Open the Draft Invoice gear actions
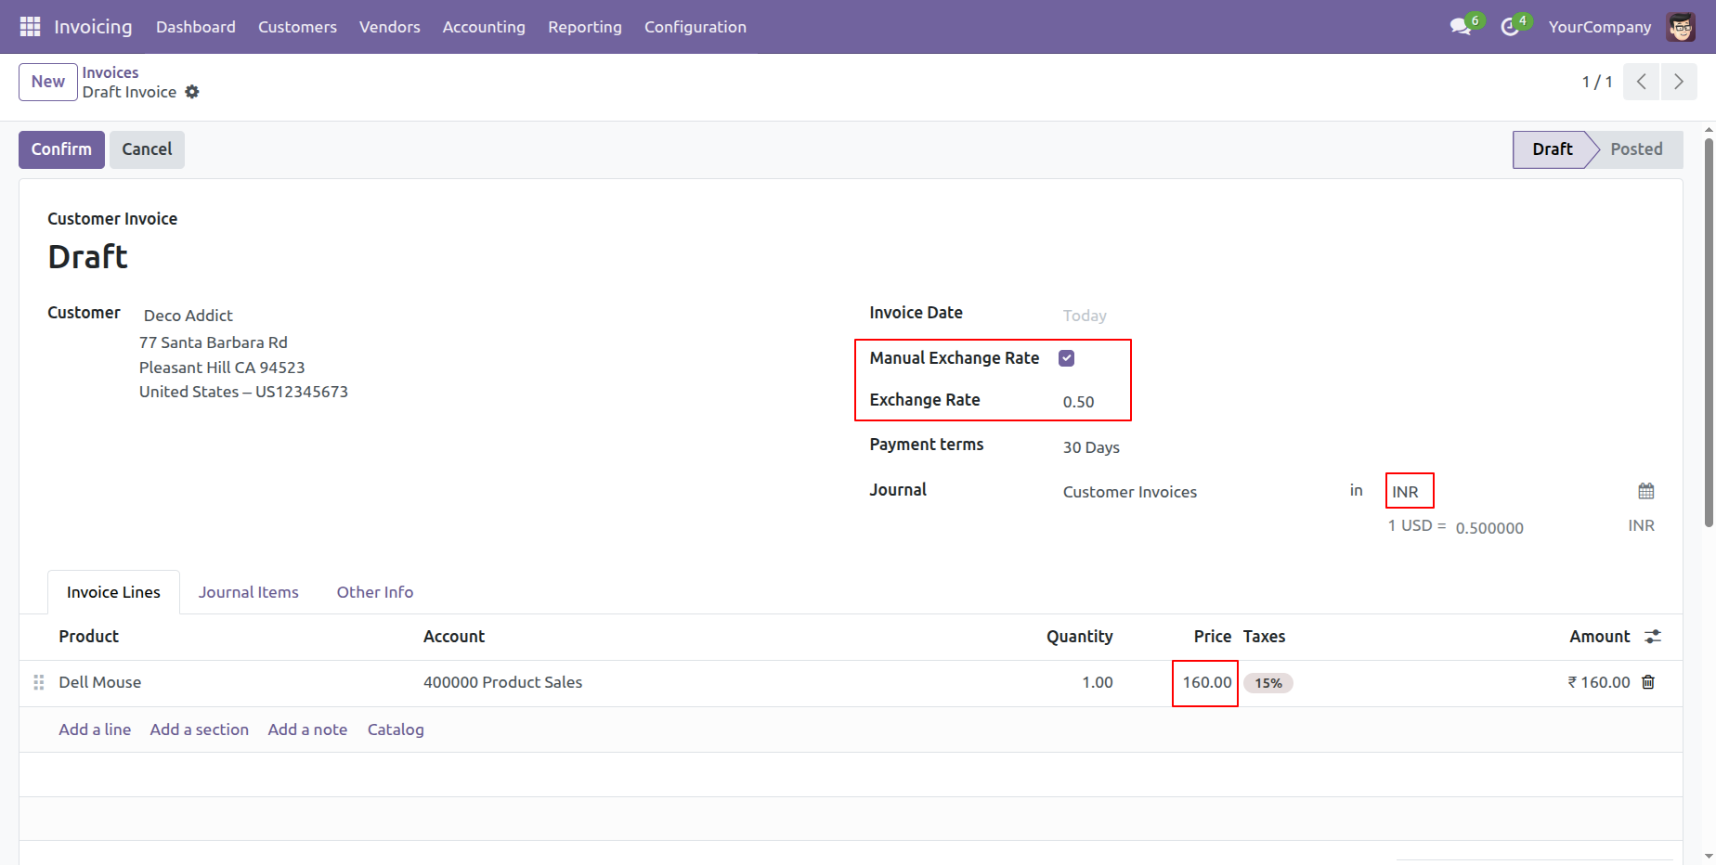This screenshot has width=1716, height=865. tap(192, 92)
